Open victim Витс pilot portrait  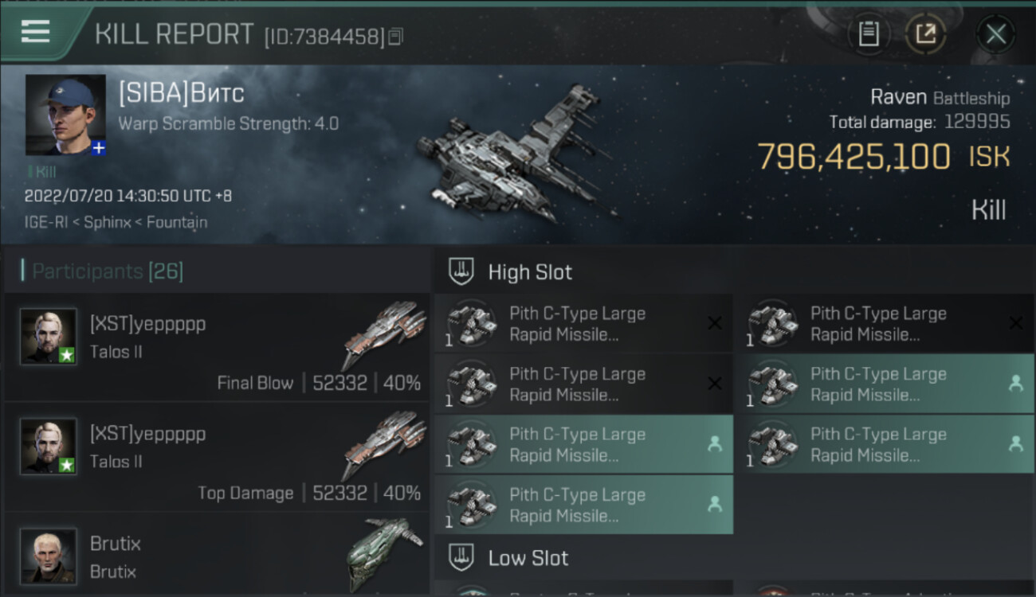point(65,115)
